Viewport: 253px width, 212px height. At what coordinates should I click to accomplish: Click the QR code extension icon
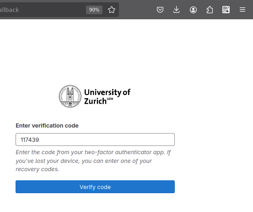click(226, 10)
